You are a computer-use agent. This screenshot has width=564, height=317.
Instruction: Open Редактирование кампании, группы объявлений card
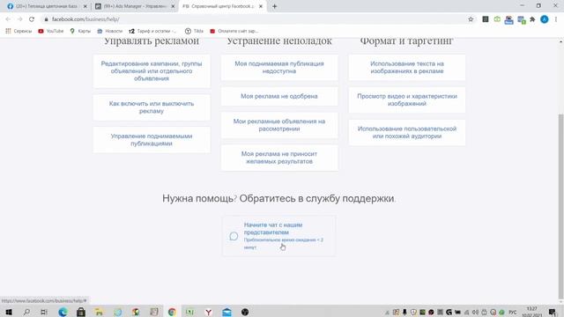click(152, 71)
